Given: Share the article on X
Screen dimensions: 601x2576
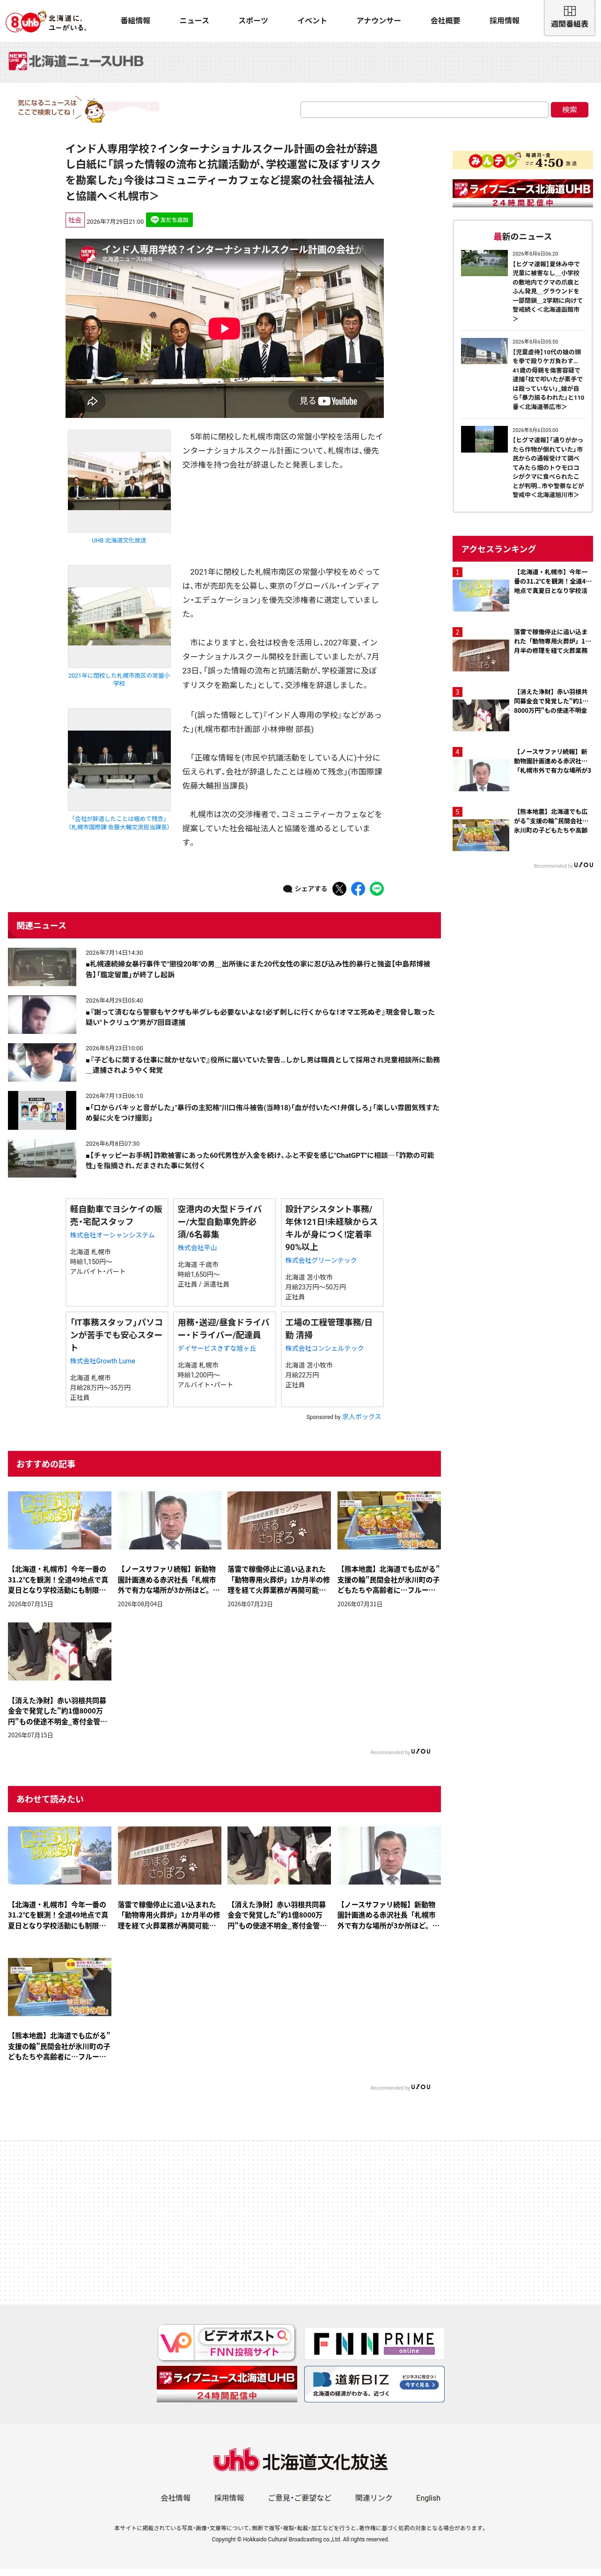Looking at the screenshot, I should point(339,888).
